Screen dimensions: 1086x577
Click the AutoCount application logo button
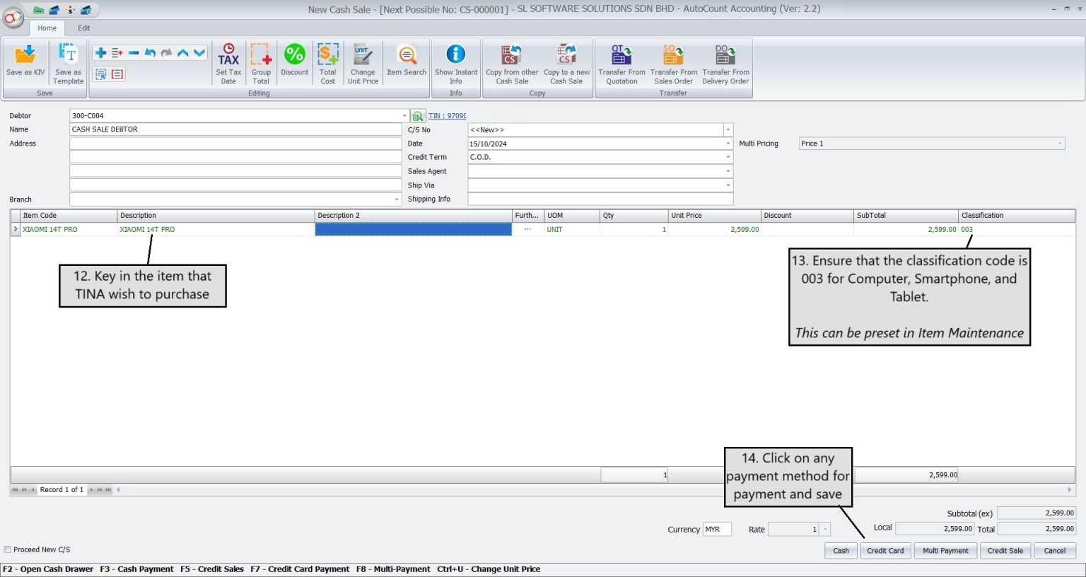13,18
